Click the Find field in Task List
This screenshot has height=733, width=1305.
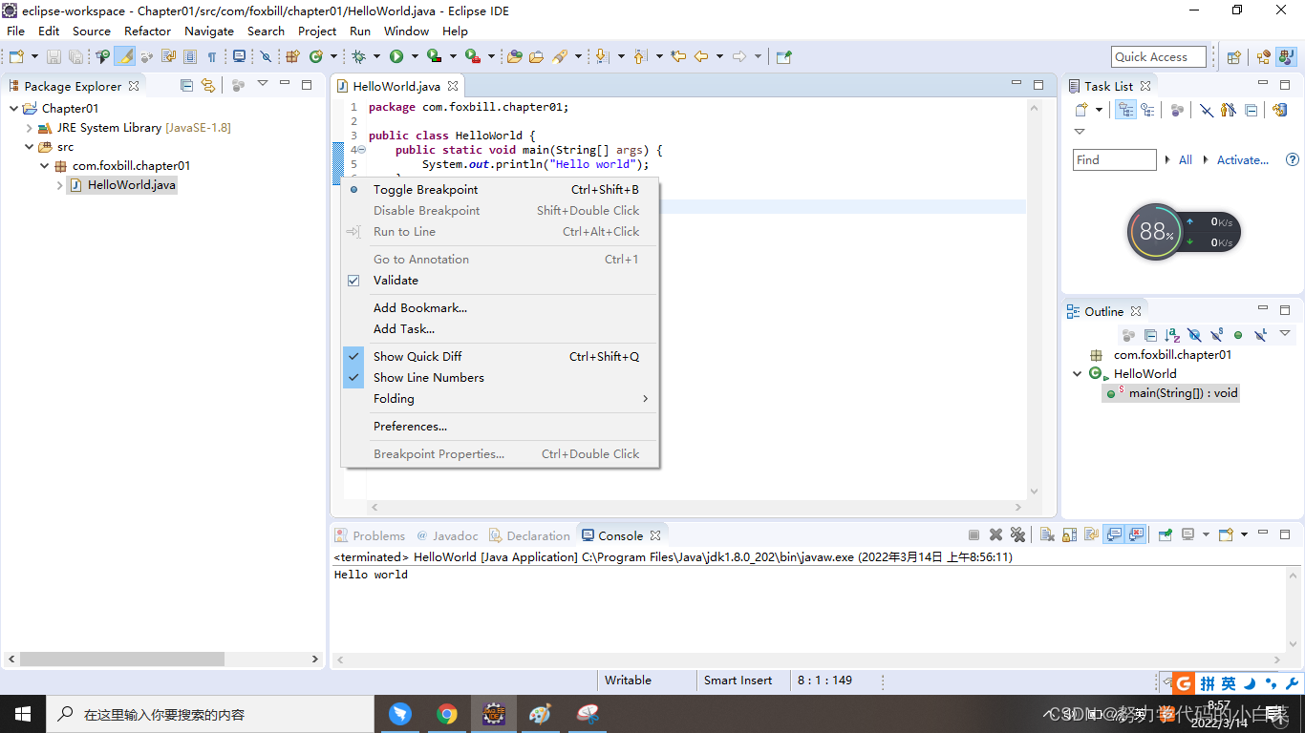(x=1114, y=160)
